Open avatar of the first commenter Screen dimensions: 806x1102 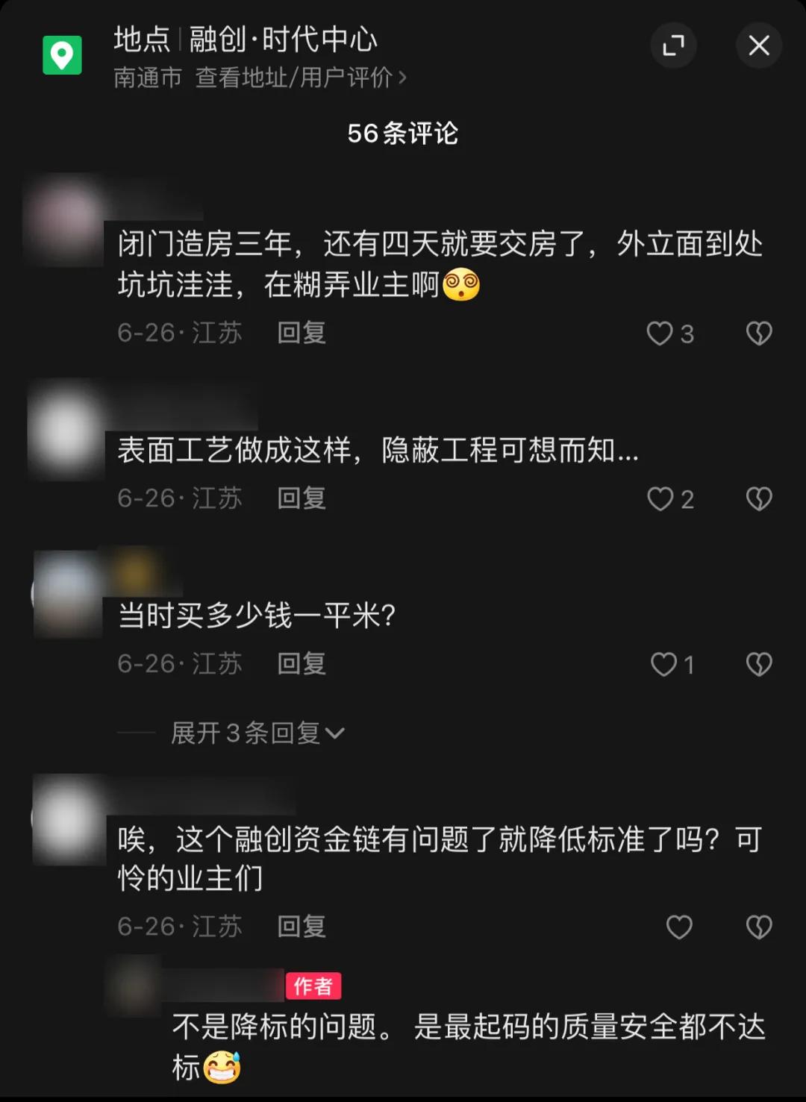[x=66, y=221]
